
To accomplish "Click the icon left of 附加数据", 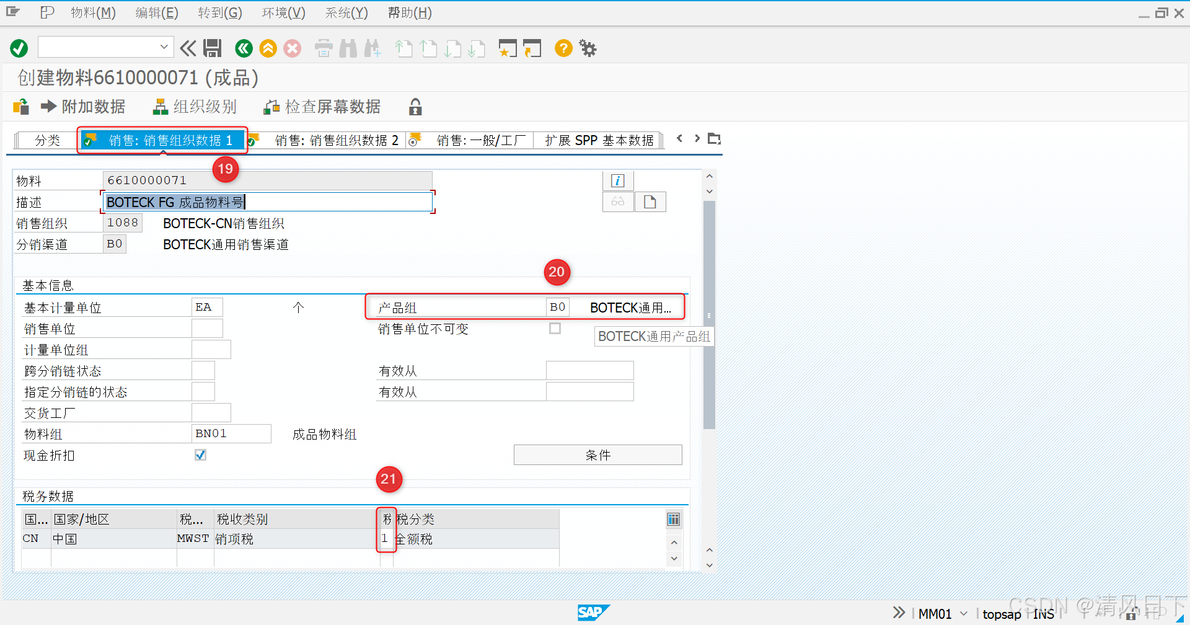I will click(x=21, y=107).
